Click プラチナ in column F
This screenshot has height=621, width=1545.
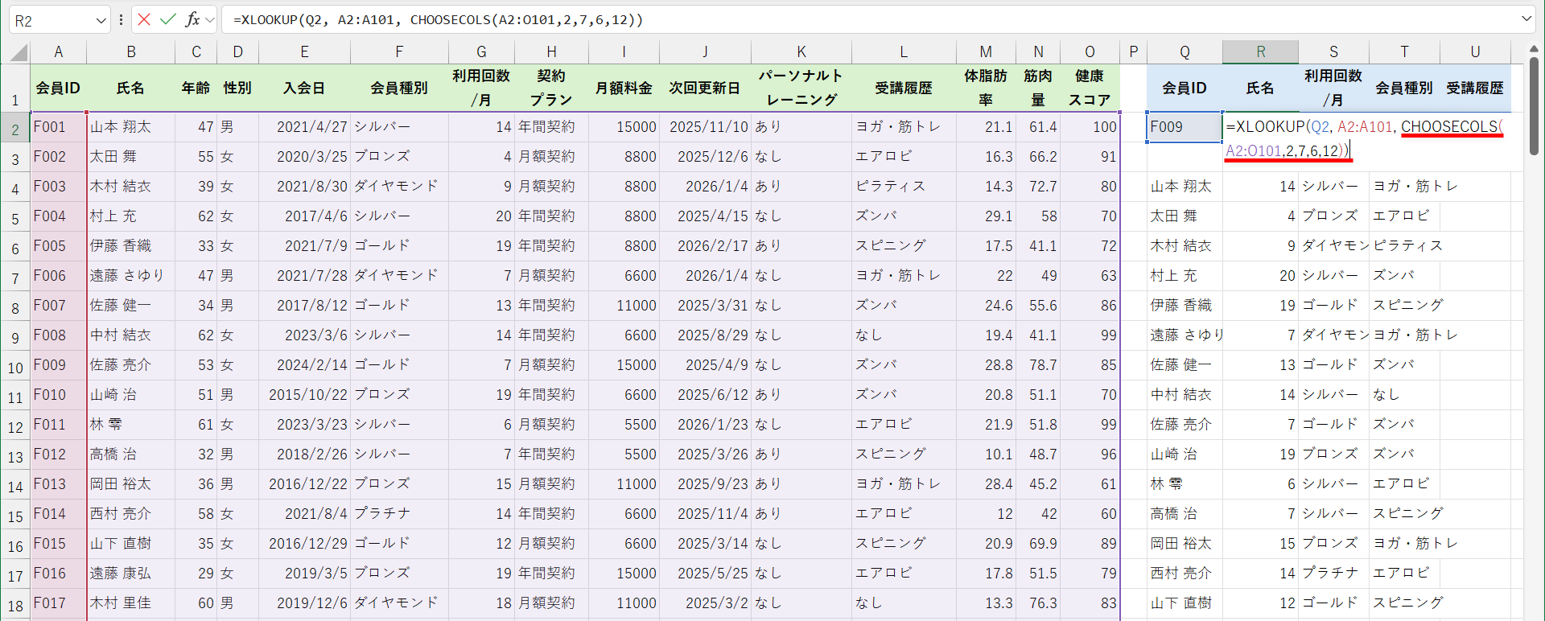click(x=383, y=514)
